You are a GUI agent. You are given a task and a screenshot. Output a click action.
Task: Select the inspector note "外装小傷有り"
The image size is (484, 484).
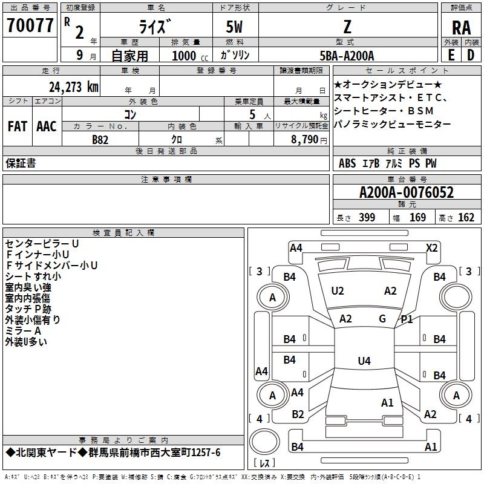(x=33, y=320)
